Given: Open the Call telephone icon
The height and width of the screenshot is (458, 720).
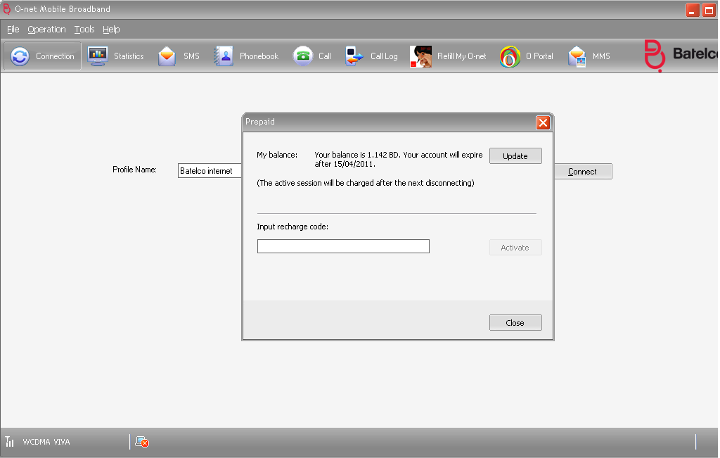Looking at the screenshot, I should point(303,56).
